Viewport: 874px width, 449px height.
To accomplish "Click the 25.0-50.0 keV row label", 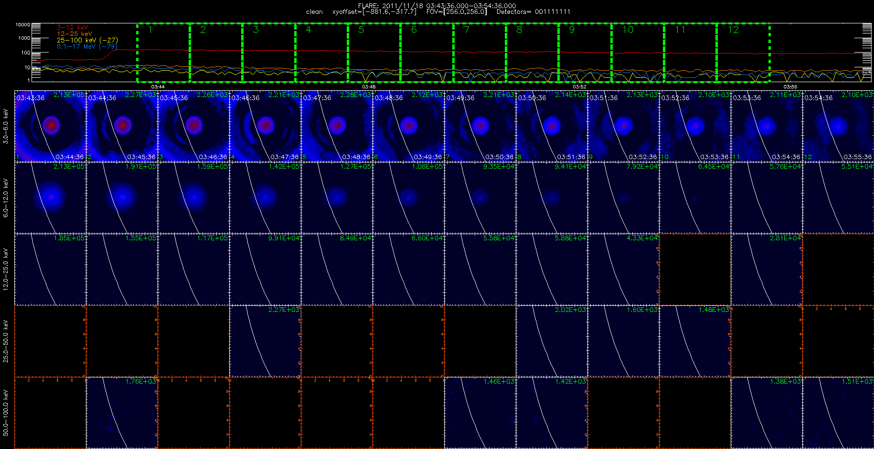I will coord(6,341).
